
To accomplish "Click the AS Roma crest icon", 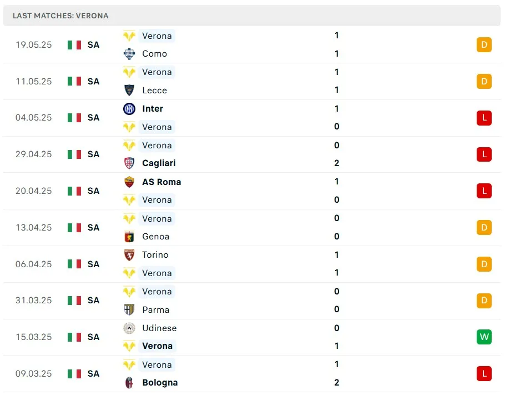I will coord(129,182).
